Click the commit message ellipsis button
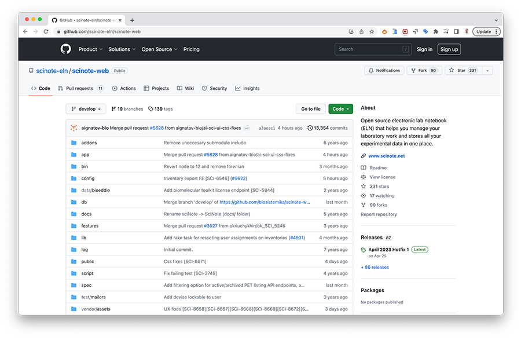The width and height of the screenshot is (521, 339). [x=247, y=128]
